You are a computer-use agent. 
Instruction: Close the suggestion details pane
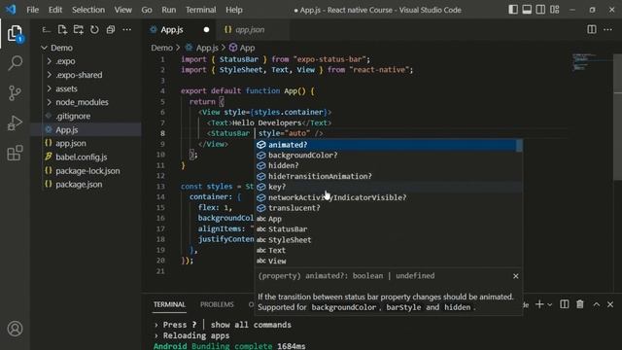click(516, 276)
